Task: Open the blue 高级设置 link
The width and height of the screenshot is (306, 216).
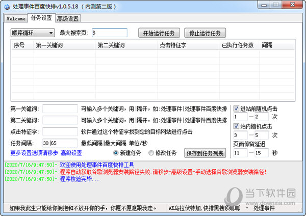Action: (71, 153)
